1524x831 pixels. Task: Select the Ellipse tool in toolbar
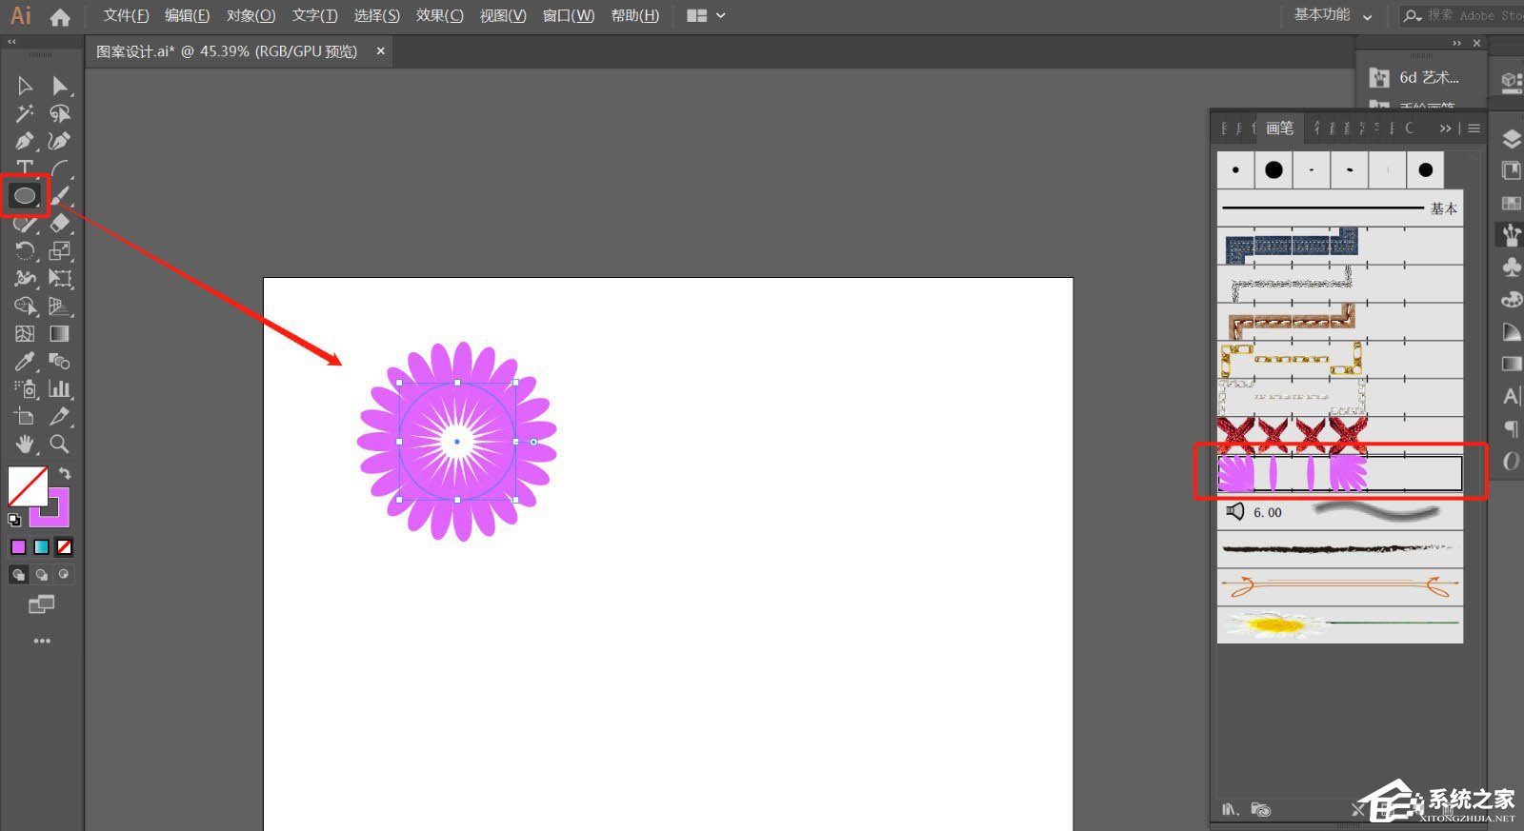24,196
